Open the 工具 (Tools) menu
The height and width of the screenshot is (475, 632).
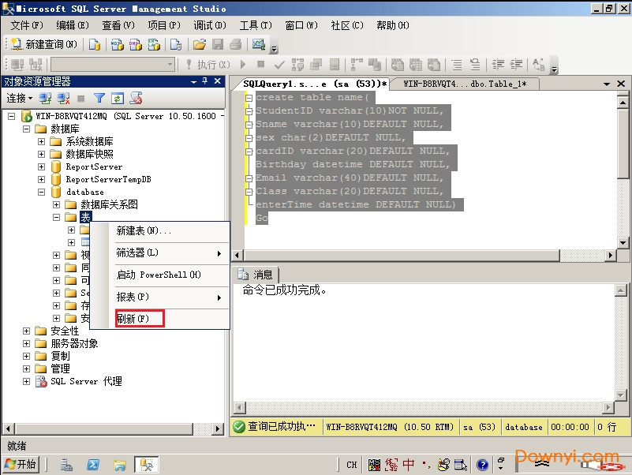(255, 25)
